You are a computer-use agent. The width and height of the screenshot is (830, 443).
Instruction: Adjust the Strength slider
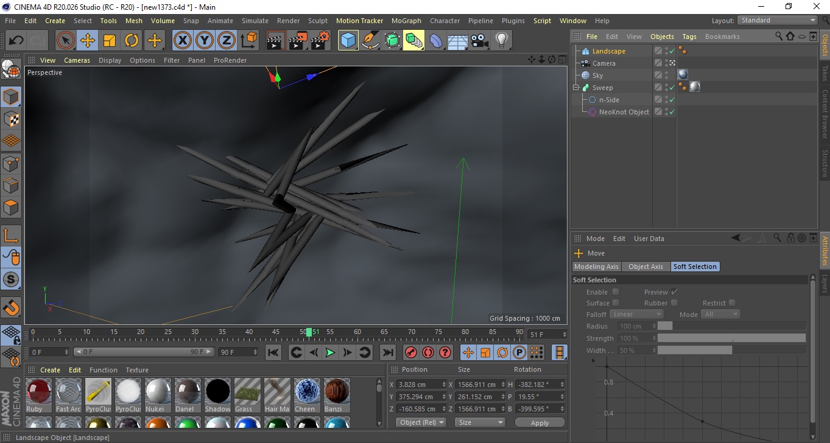click(731, 338)
